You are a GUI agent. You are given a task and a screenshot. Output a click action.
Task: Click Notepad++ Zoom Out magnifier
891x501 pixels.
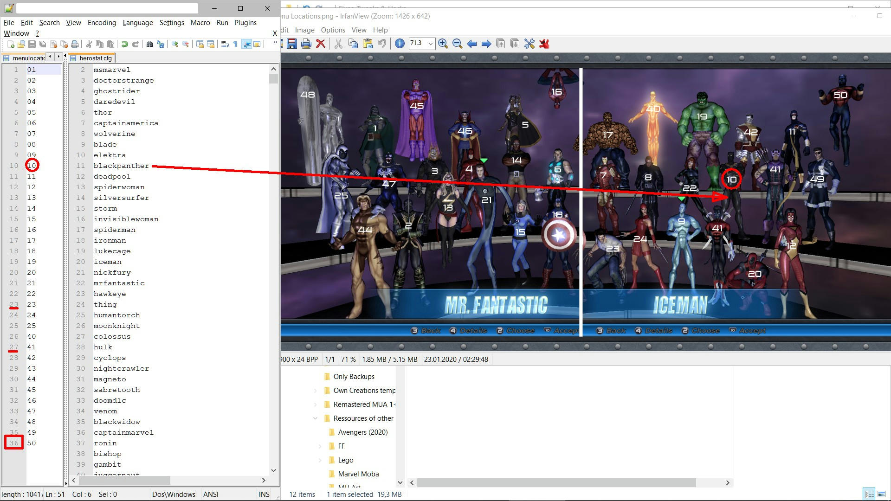[x=186, y=44]
